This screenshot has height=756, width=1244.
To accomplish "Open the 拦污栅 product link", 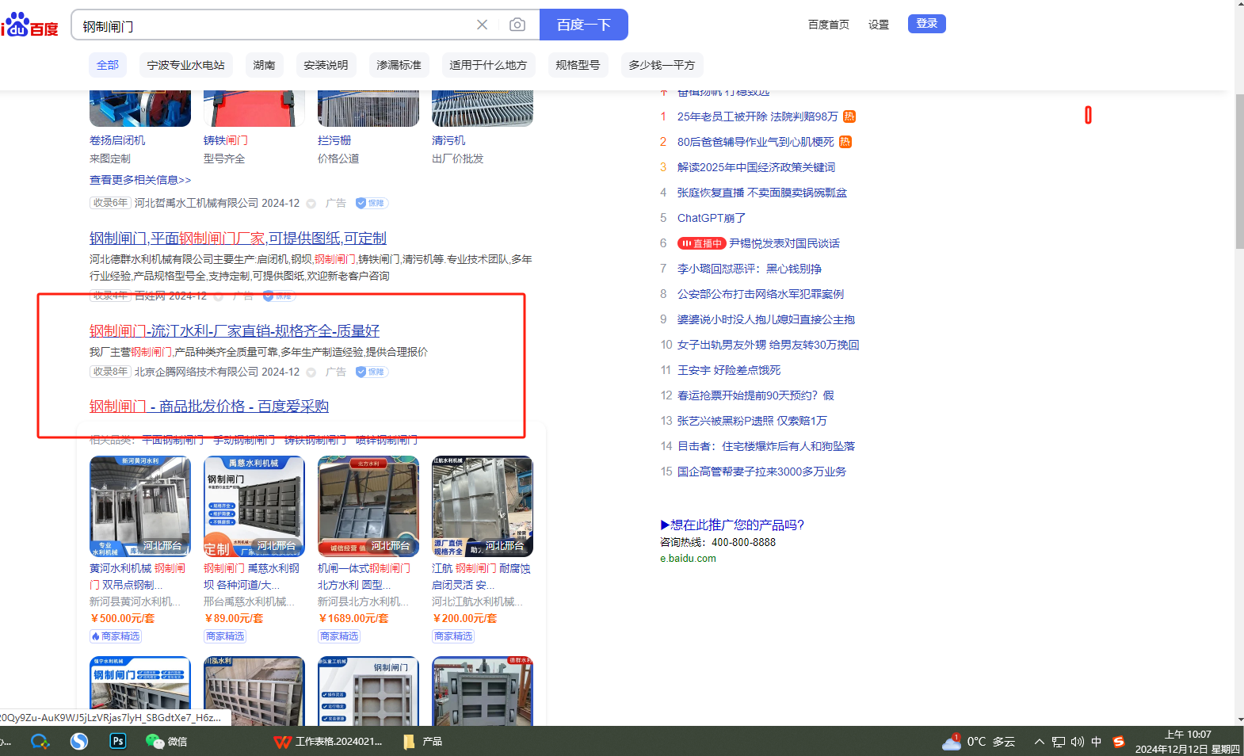I will coord(334,140).
